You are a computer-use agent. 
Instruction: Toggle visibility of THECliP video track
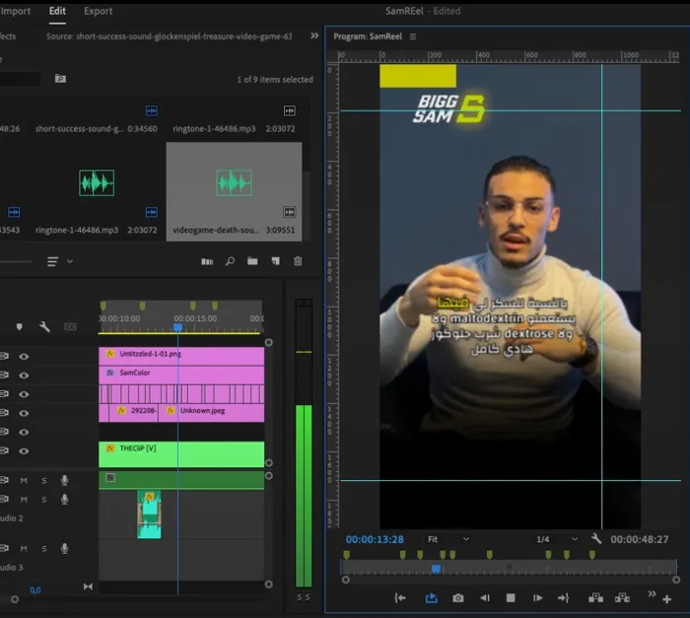(x=24, y=449)
